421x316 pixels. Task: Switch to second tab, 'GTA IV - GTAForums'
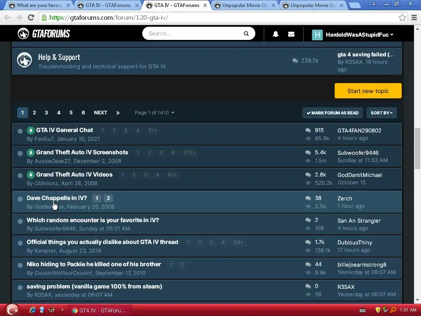(x=108, y=5)
